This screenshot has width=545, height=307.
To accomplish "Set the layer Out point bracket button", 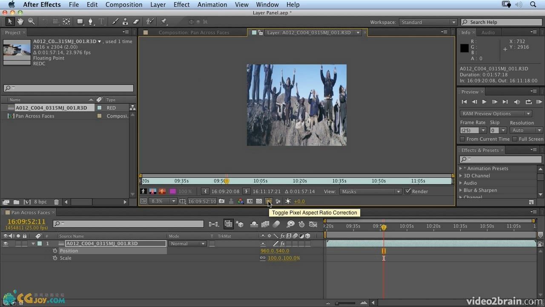I will (246, 191).
